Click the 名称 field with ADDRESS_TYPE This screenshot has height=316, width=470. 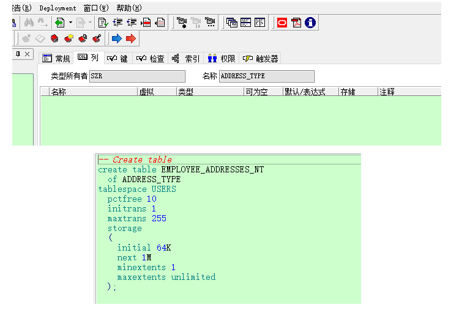(x=266, y=76)
